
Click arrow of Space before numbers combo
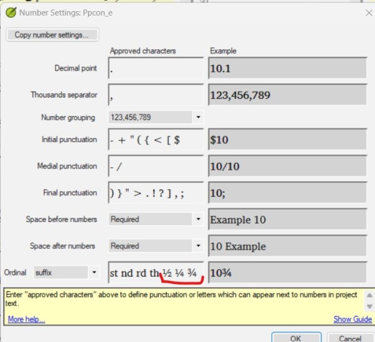coord(198,219)
